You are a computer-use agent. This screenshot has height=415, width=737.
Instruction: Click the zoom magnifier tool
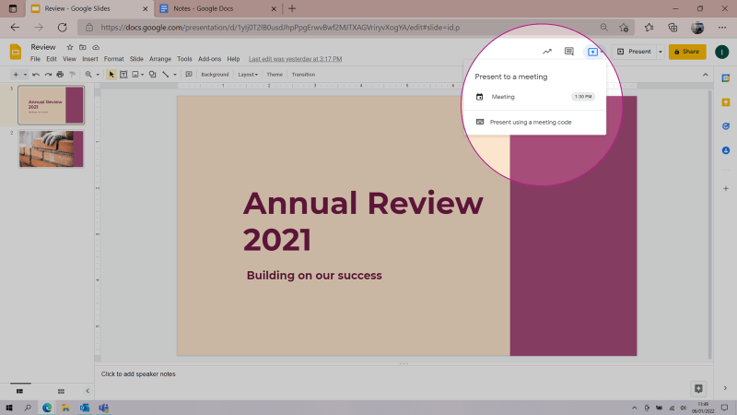(88, 75)
